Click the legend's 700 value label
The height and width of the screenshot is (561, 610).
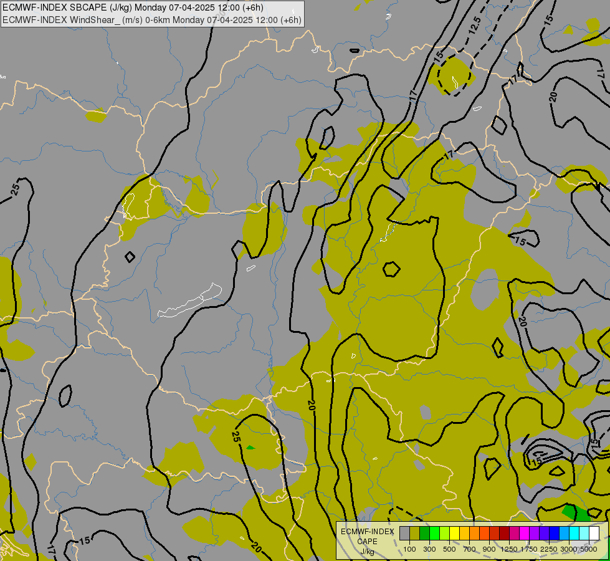[470, 549]
